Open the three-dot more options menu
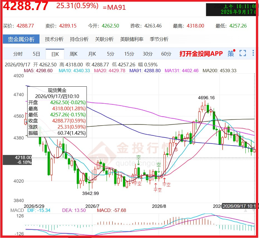The width and height of the screenshot is (259, 238). coord(253,53)
